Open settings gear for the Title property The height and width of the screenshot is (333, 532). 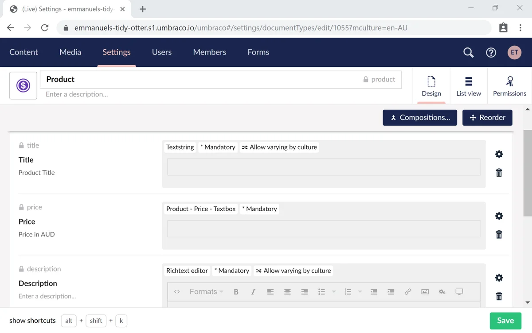point(499,154)
